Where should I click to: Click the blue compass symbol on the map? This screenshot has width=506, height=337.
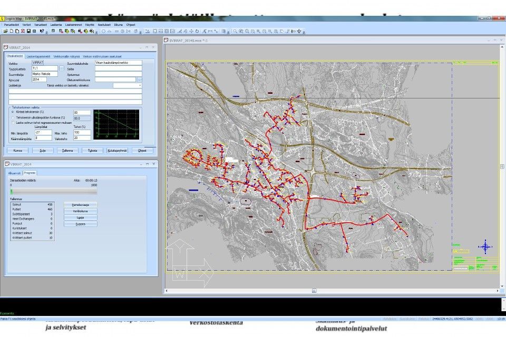485,246
